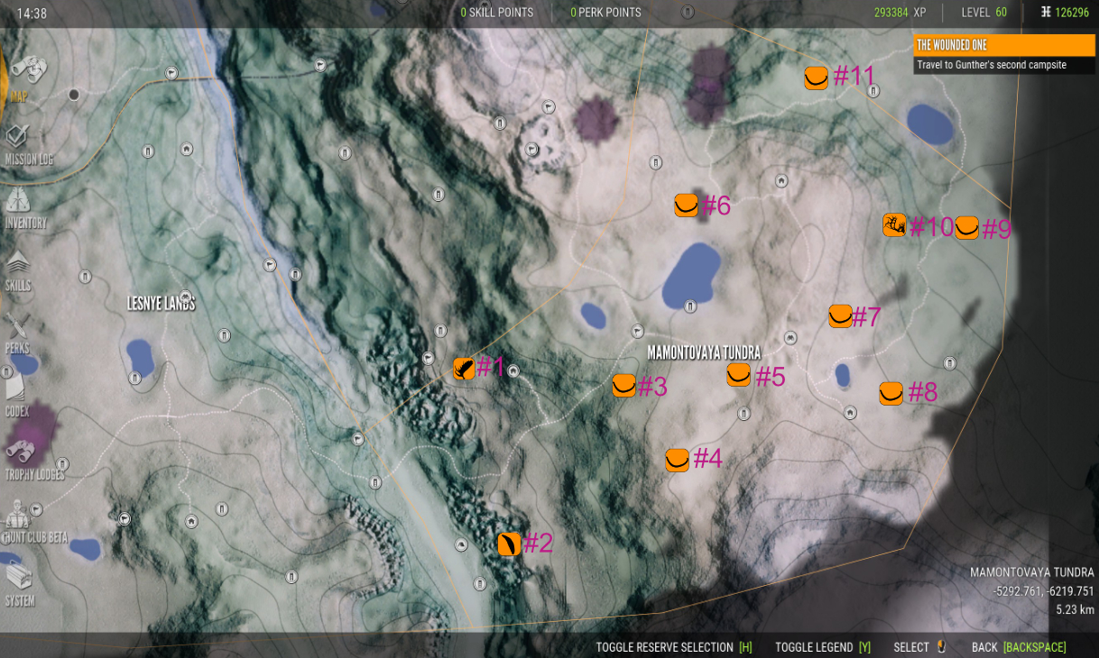This screenshot has height=658, width=1099.
Task: Select the orange tusk marker beside #4
Action: click(x=678, y=460)
